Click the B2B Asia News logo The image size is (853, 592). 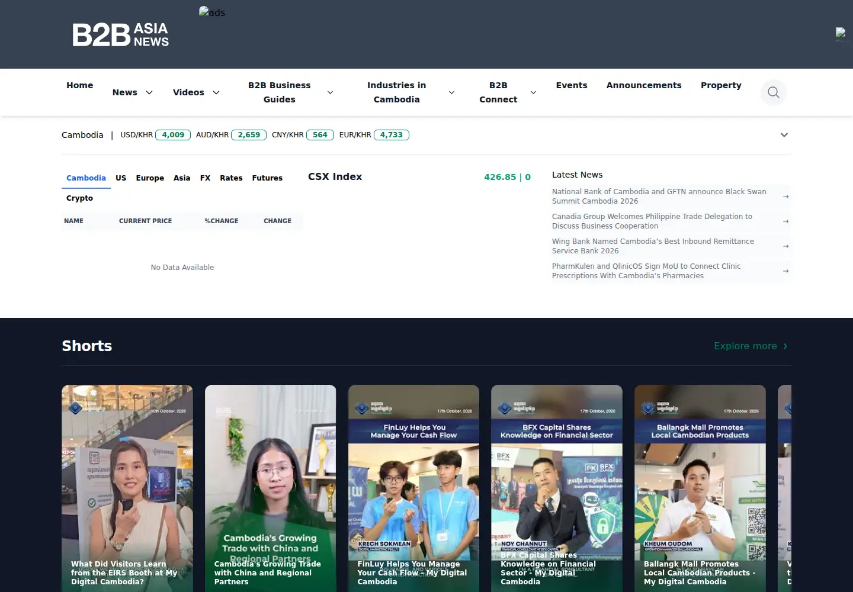(x=121, y=35)
